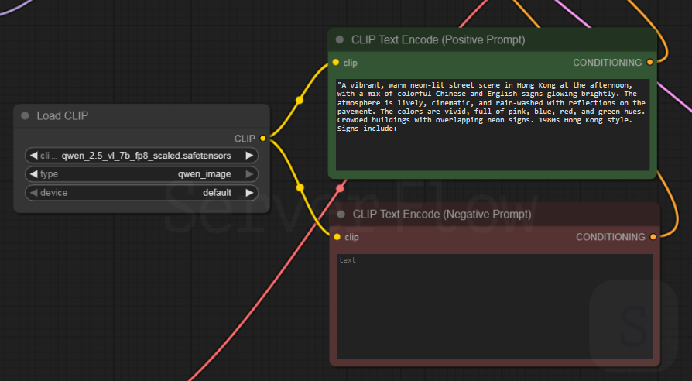692x381 pixels.
Task: Focus the empty negative prompt text box
Action: pos(495,307)
